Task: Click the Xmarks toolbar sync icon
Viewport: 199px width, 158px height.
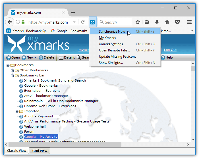Action: click(x=92, y=22)
